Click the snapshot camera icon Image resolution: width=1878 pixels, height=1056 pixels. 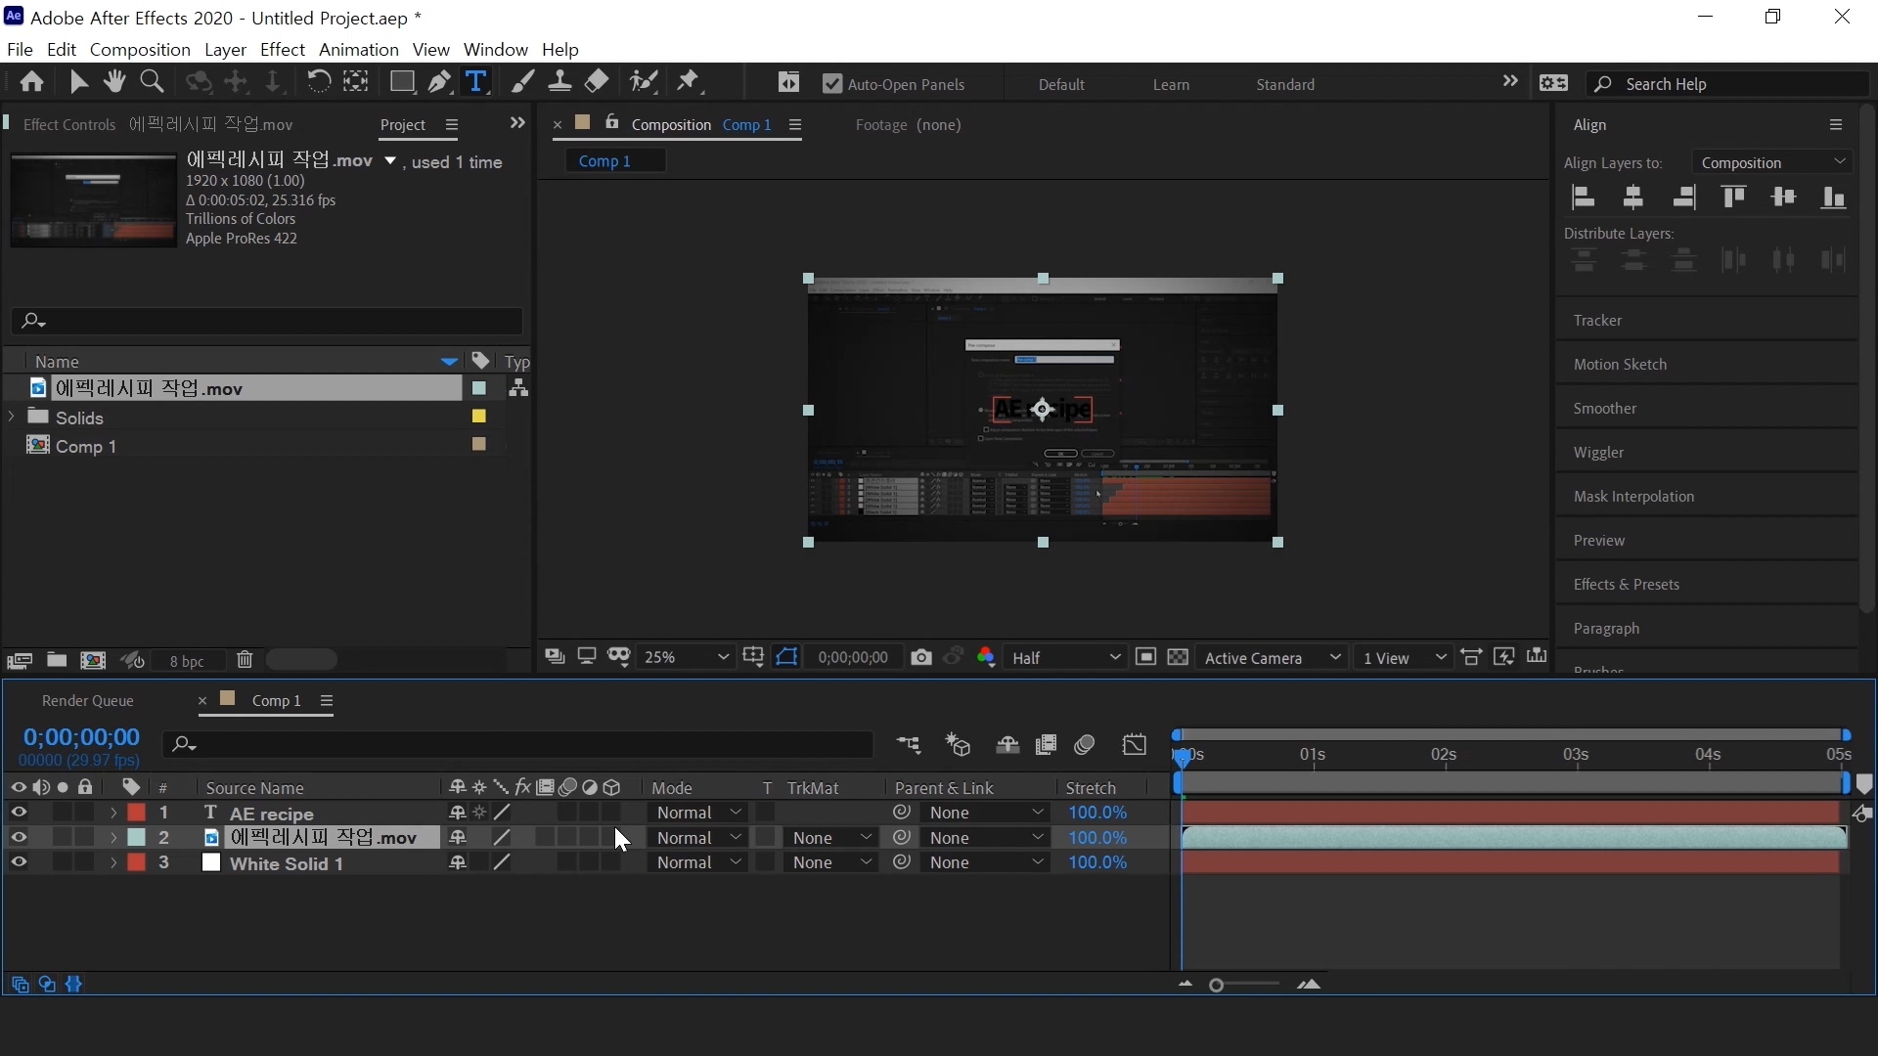pyautogui.click(x=920, y=658)
